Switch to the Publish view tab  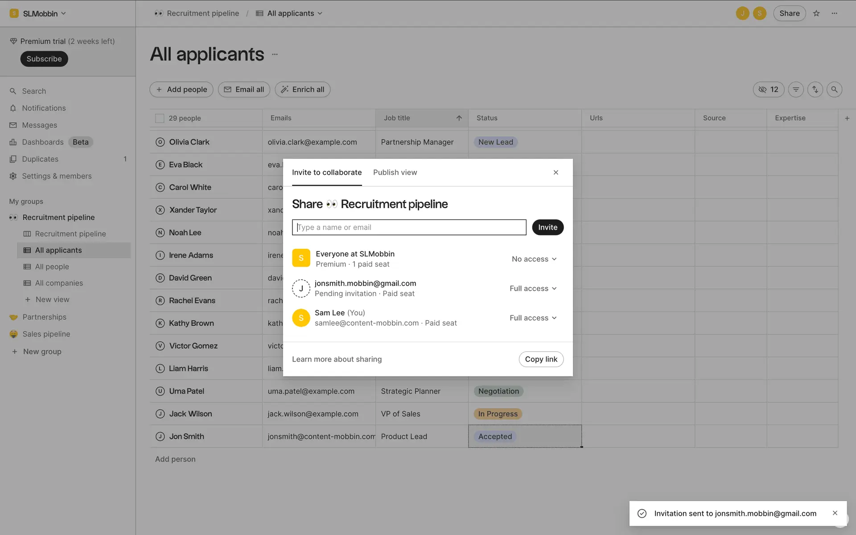pos(395,173)
